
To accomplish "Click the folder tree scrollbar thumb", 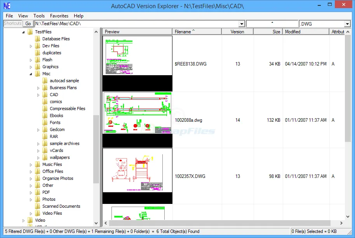I will point(96,149).
